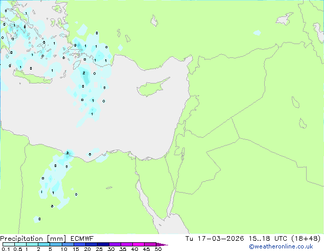Click the island of Cyprus on the map
The image size is (324, 251).
pyautogui.click(x=152, y=88)
